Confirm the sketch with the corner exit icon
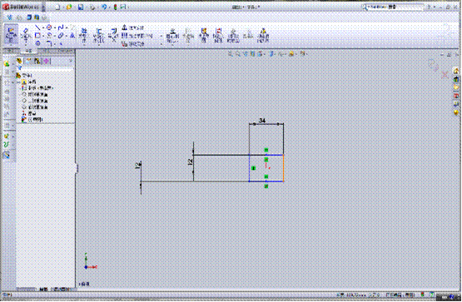Screen dimensions: 462x302 point(433,64)
